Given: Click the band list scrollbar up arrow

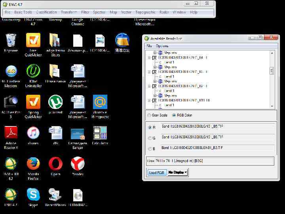Looking at the screenshot, I should tap(272, 53).
